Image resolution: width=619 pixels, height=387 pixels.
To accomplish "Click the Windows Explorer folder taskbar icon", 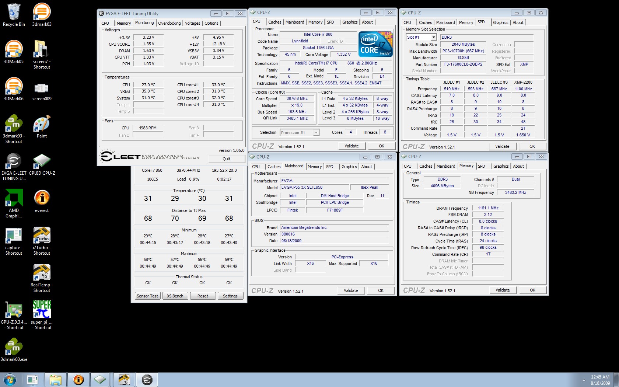I will click(56, 380).
